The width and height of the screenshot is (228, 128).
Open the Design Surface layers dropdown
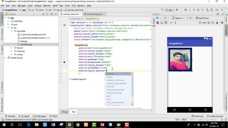click(158, 18)
